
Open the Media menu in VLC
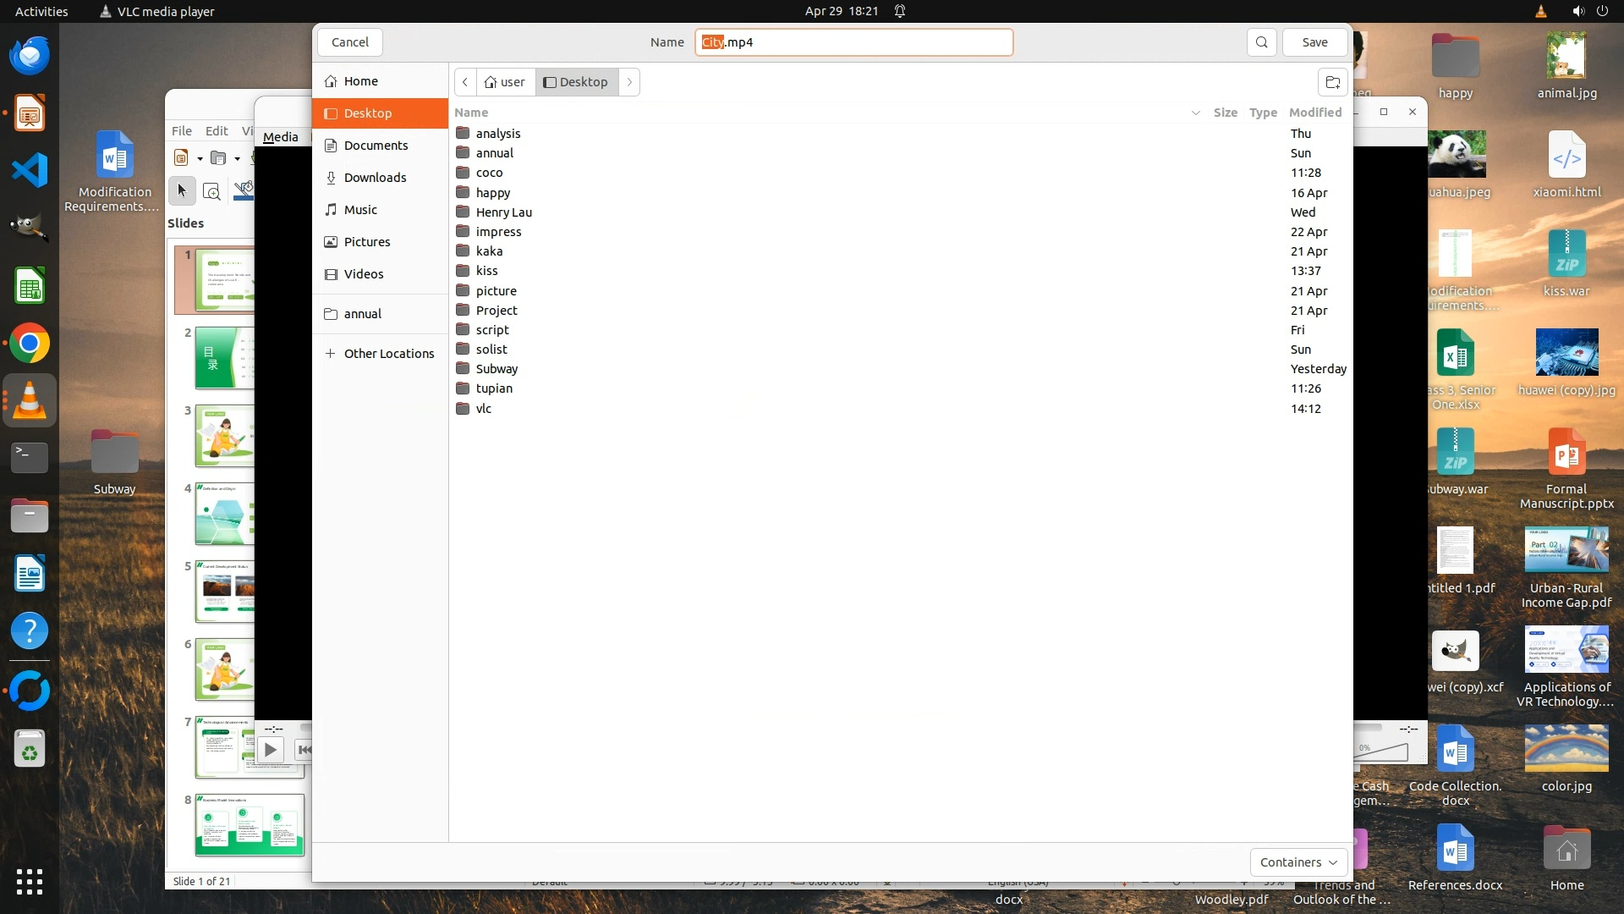[x=280, y=137]
